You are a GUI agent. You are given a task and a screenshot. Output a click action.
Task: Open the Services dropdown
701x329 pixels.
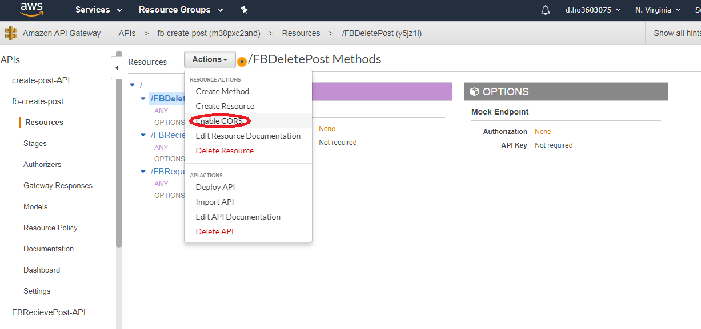coord(99,10)
